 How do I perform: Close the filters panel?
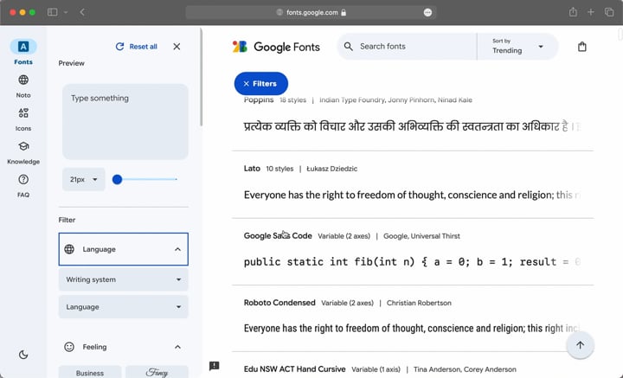point(177,47)
